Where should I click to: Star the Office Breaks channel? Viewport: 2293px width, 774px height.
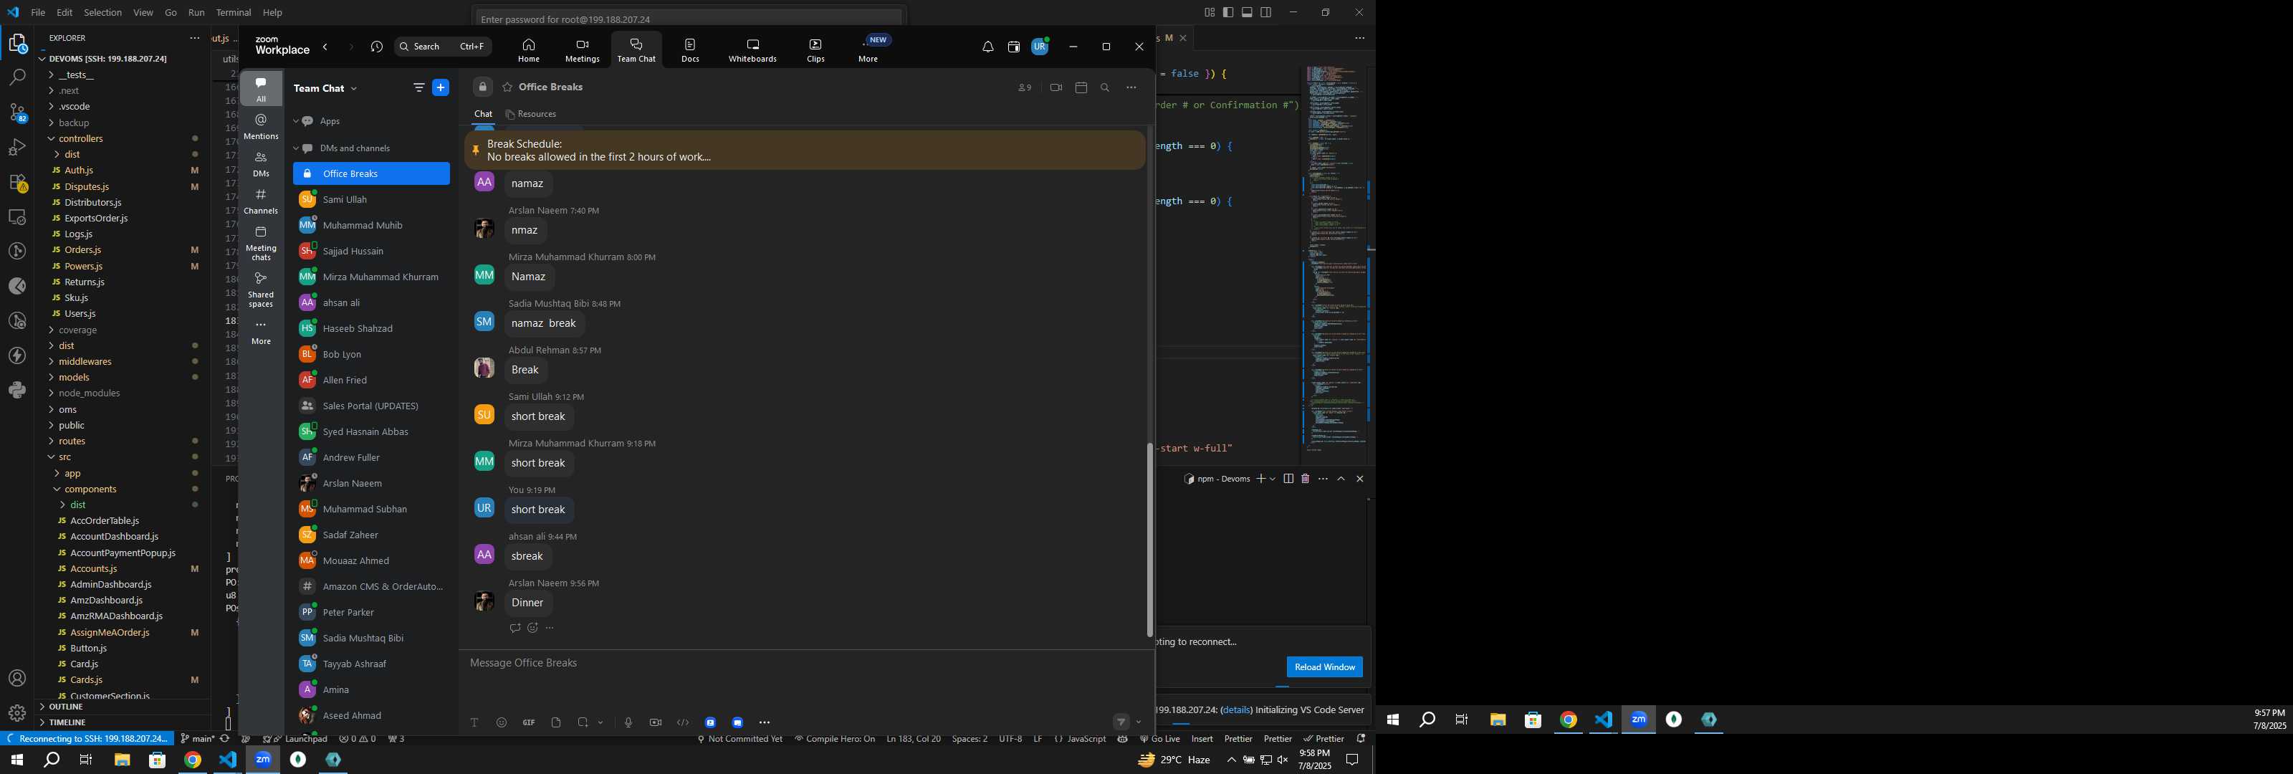(x=507, y=87)
